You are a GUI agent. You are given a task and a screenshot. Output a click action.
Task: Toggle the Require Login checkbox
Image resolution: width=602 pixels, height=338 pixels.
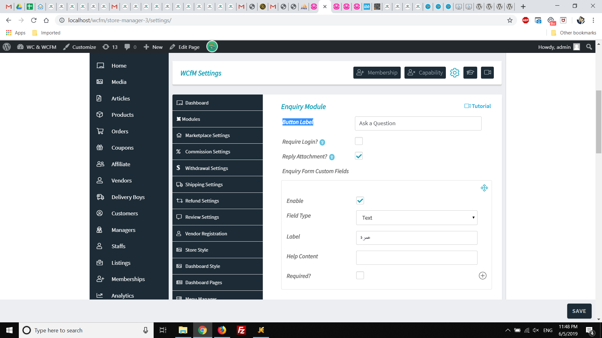(359, 141)
